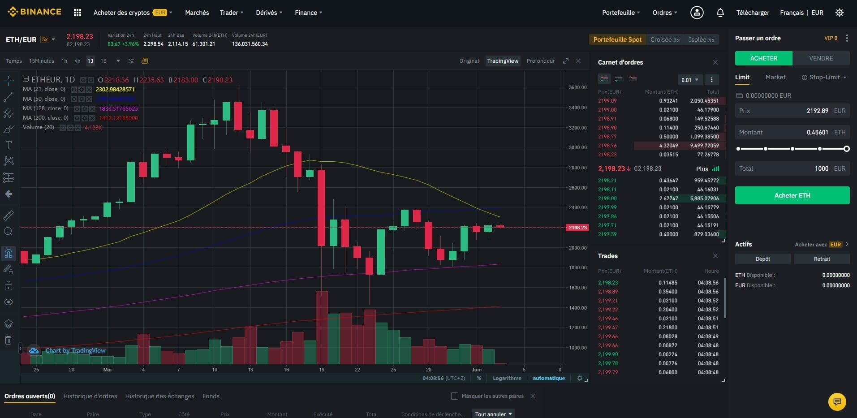The width and height of the screenshot is (857, 418).
Task: Choose the text annotation tool
Action: [x=9, y=145]
